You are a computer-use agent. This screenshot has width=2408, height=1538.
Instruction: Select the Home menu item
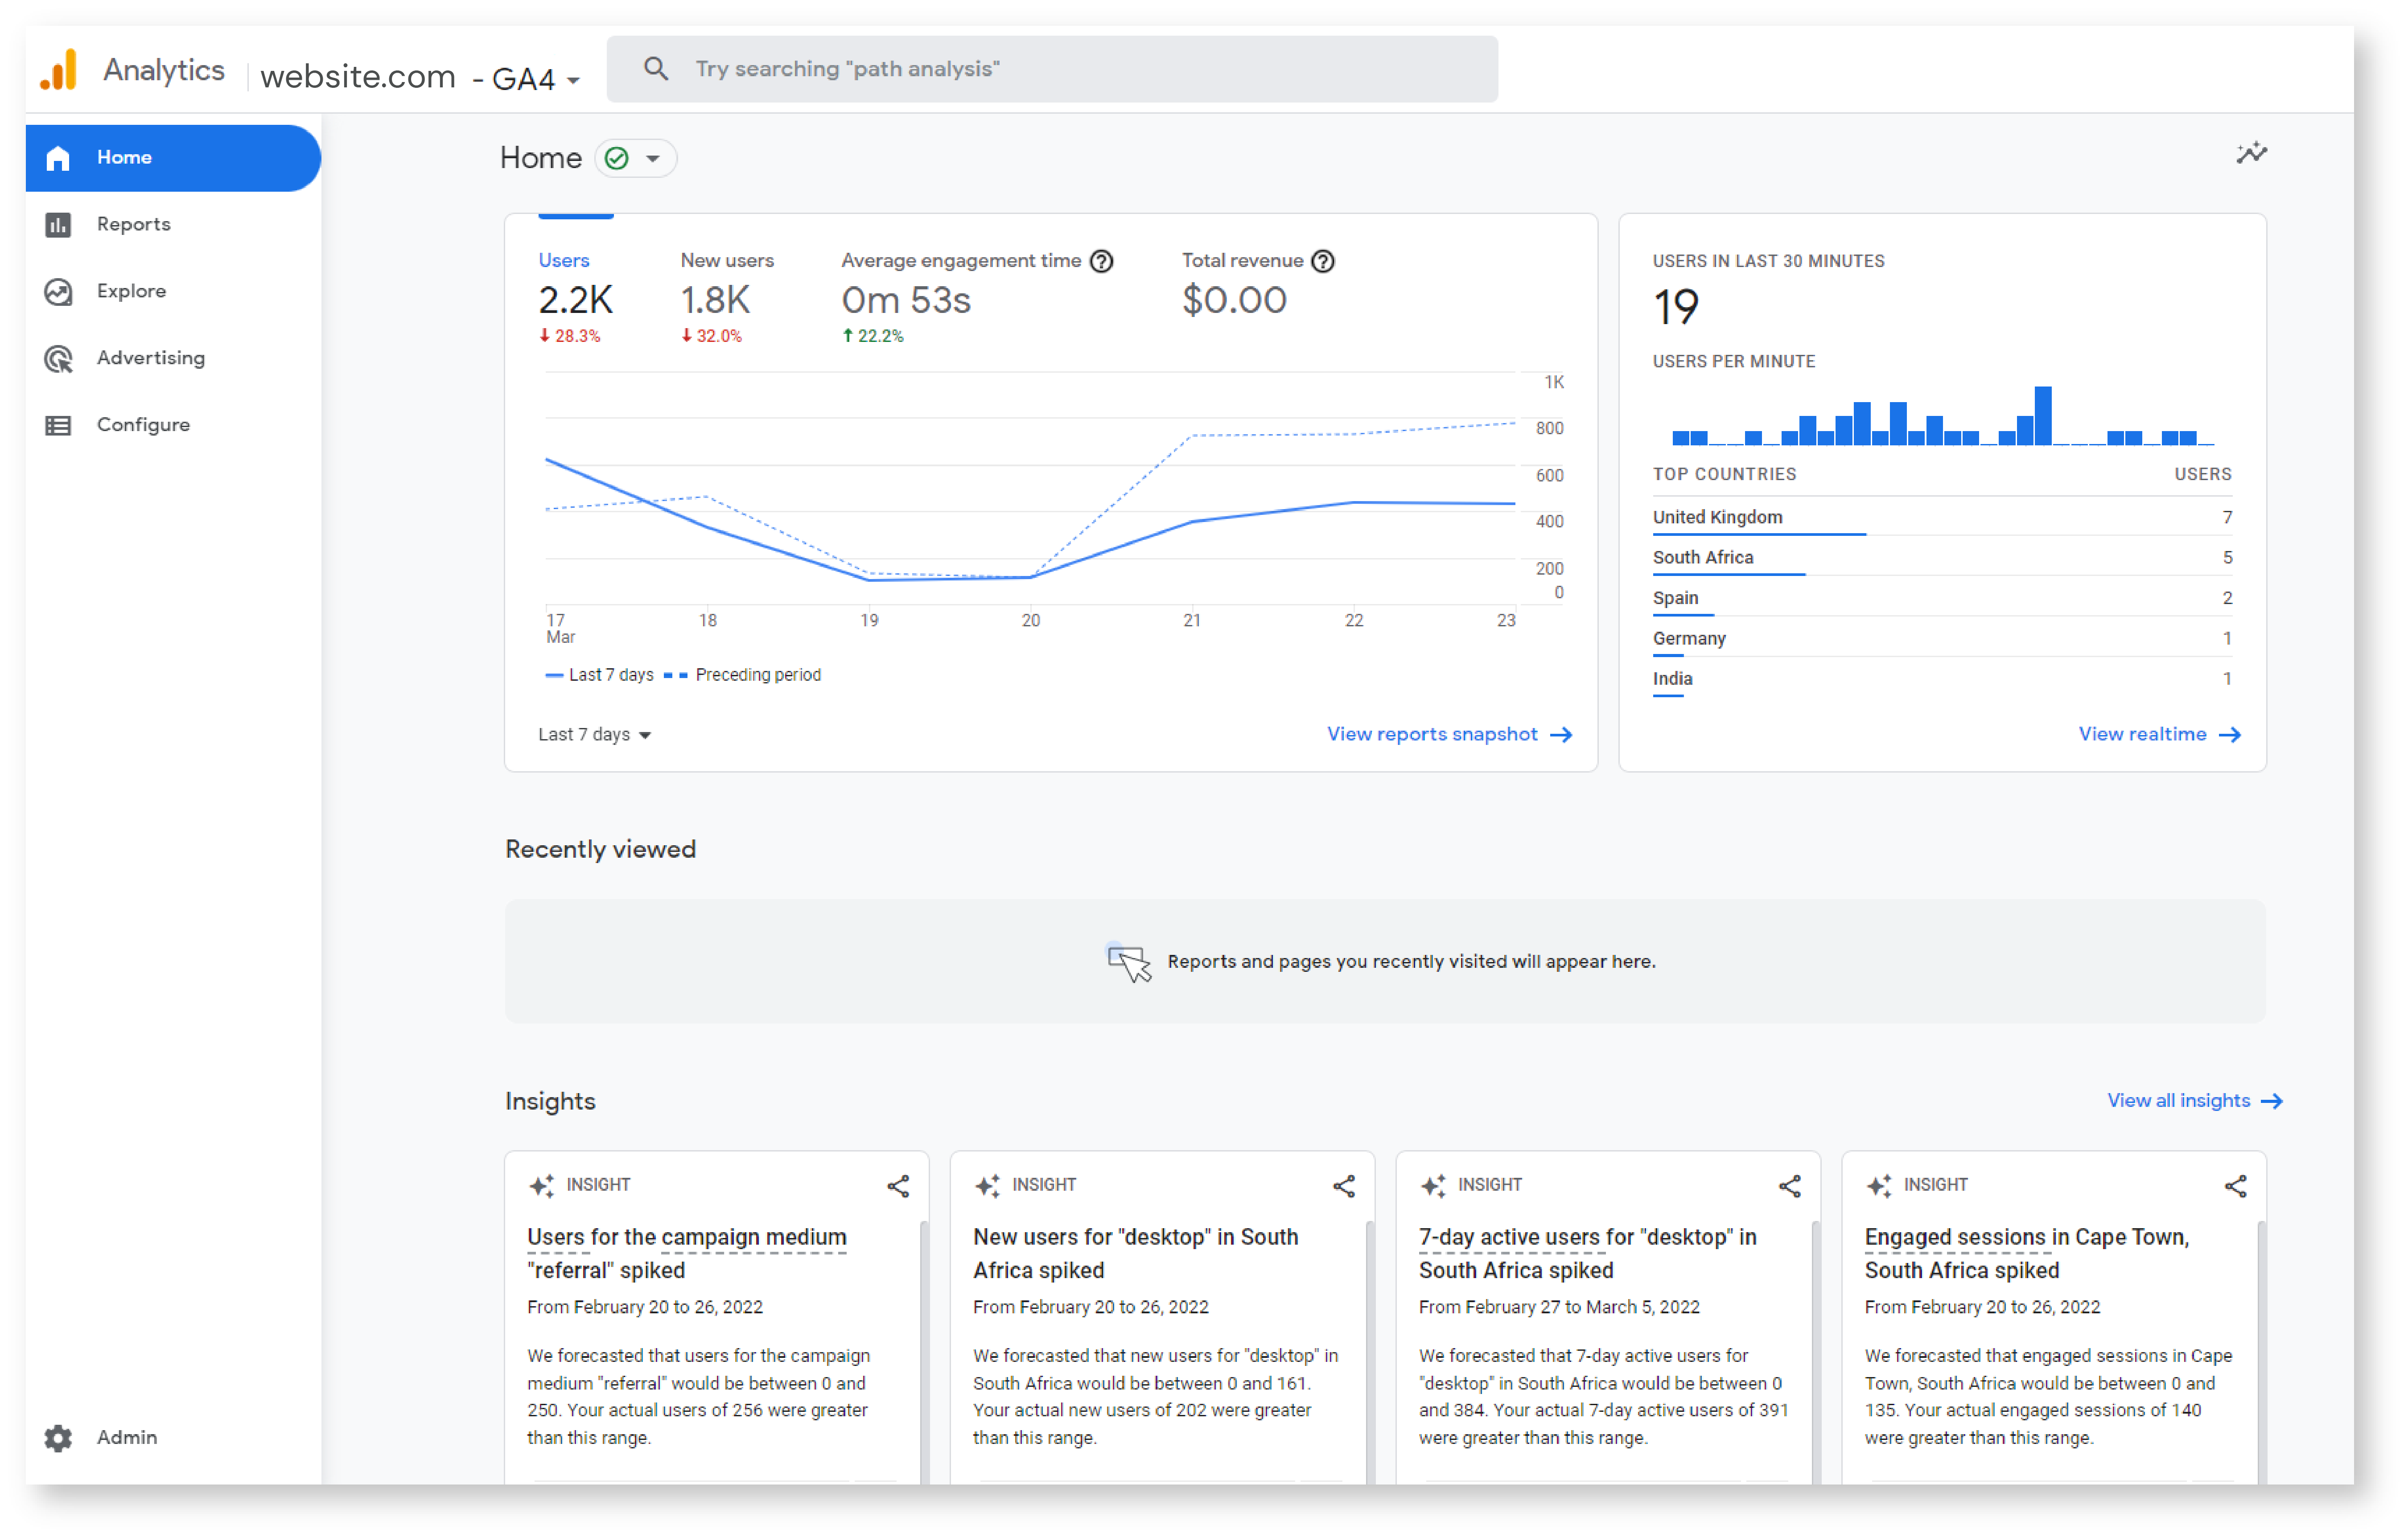[x=173, y=158]
